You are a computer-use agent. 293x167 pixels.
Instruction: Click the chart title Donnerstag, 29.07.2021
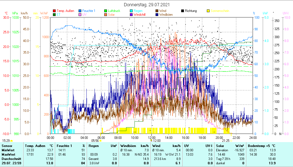(147, 5)
